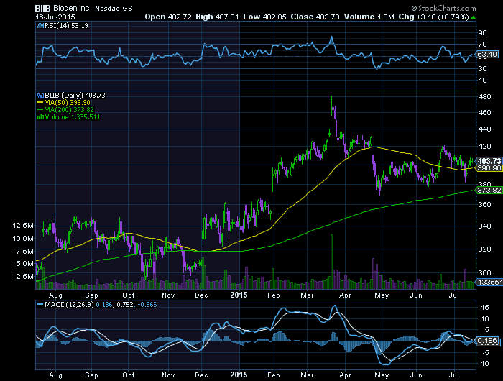The height and width of the screenshot is (381, 503).
Task: Click the 480 price axis label
Action: coord(484,97)
